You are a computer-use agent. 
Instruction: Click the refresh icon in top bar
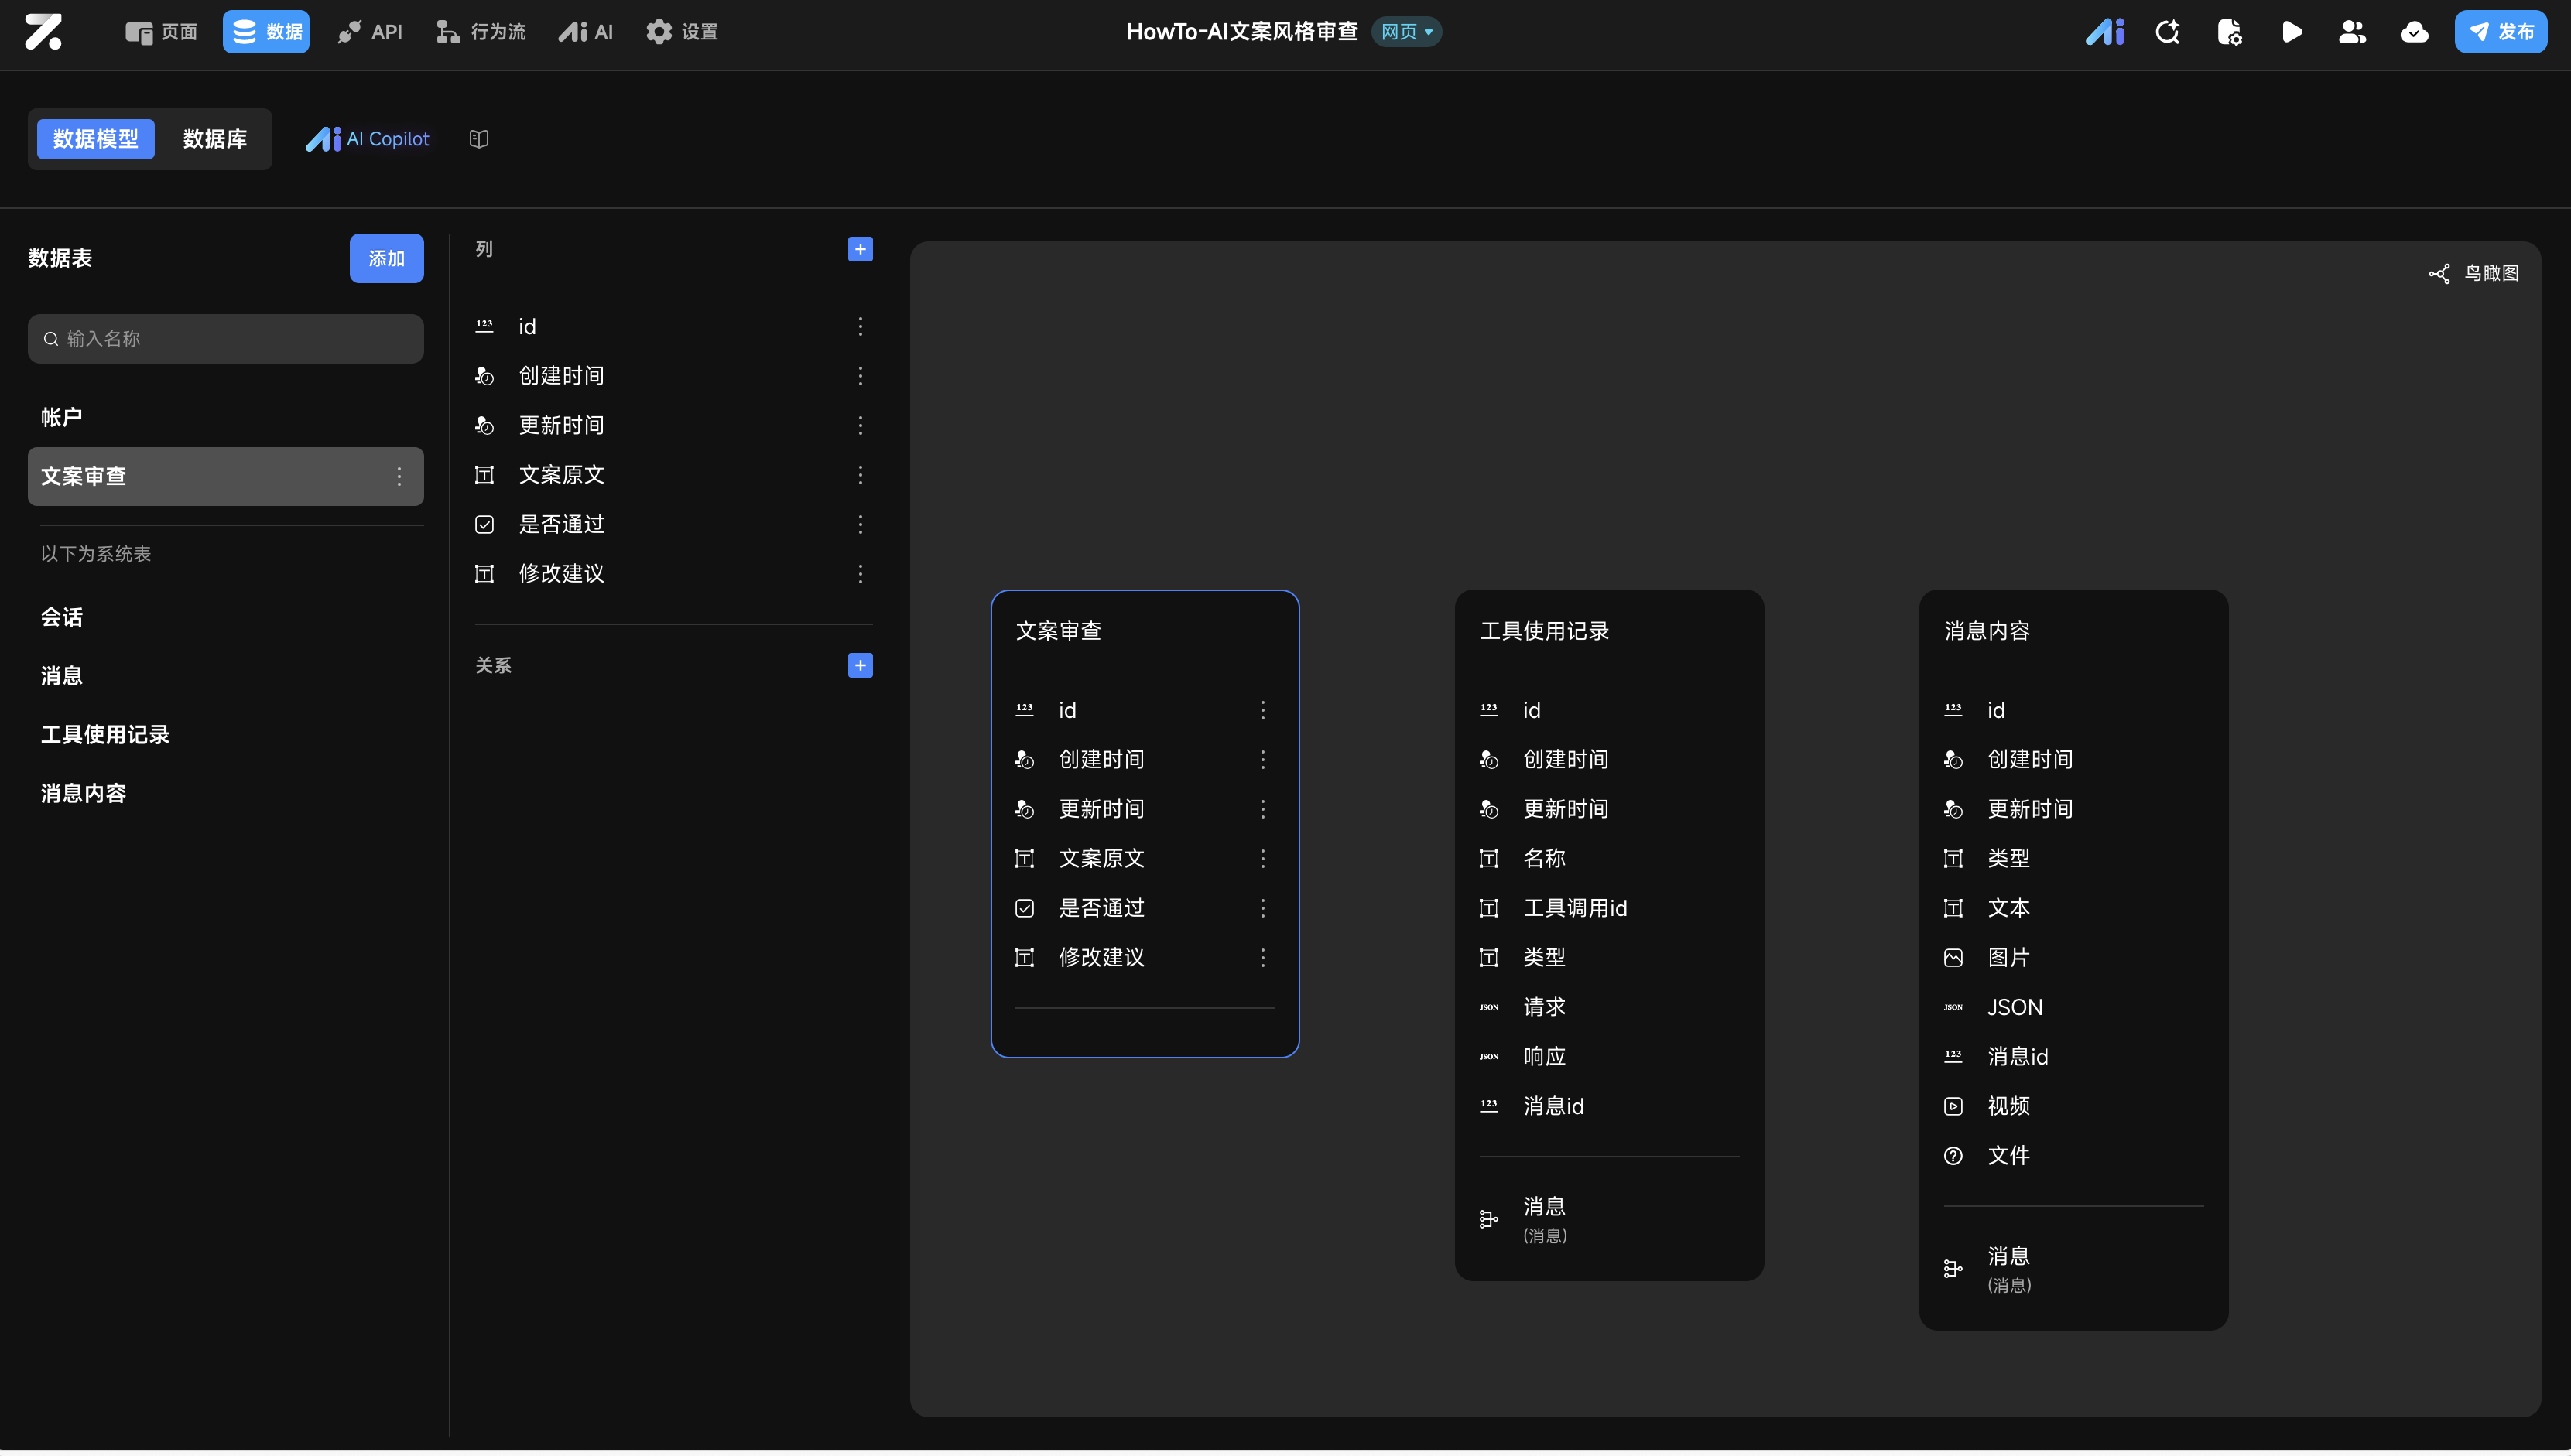(2167, 32)
